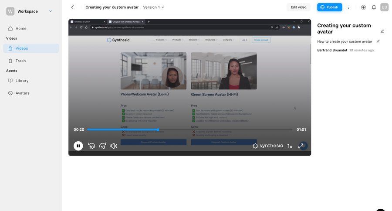Open the Version 1 dropdown

(x=154, y=7)
